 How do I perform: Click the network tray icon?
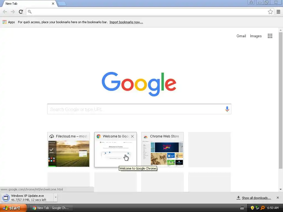click(x=257, y=208)
